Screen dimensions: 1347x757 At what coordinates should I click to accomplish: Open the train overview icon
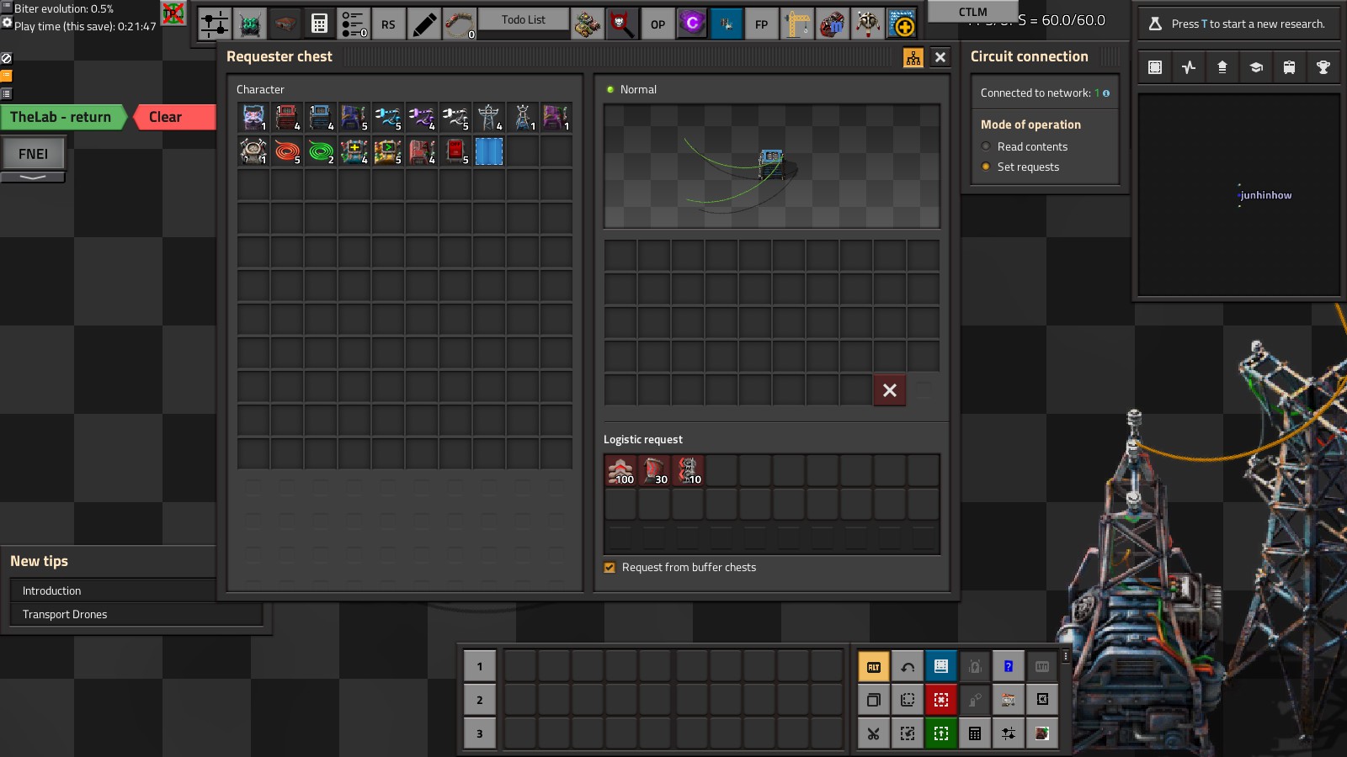(1289, 67)
